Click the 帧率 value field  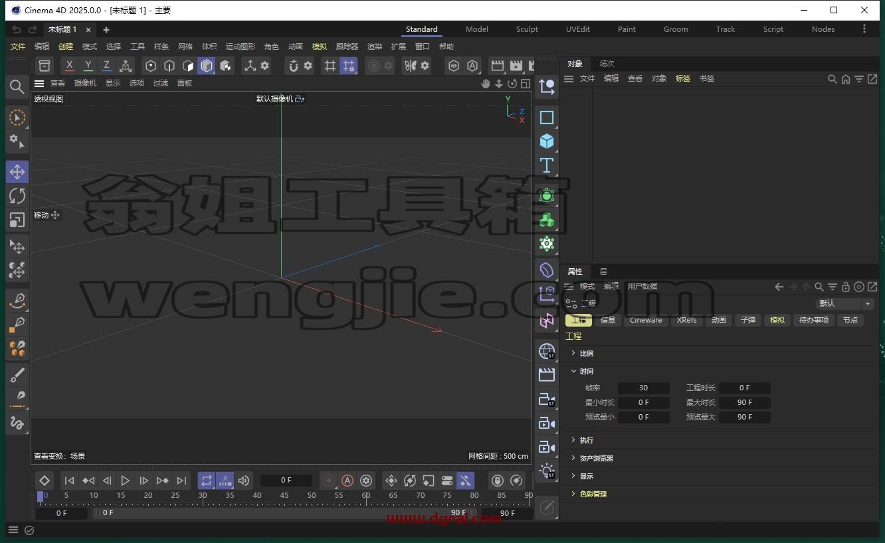coord(643,388)
